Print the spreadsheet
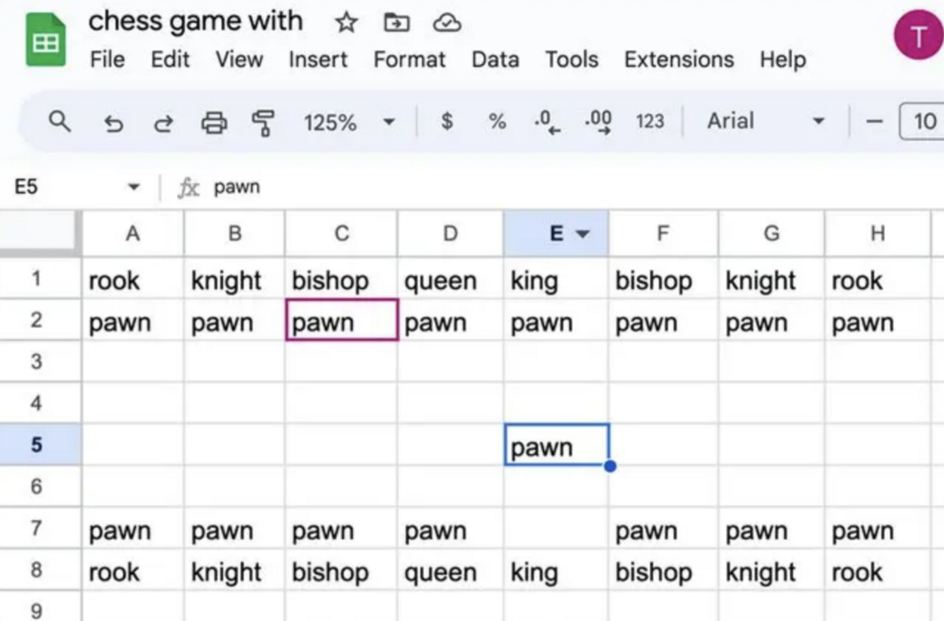Viewport: 944px width, 621px height. (213, 122)
